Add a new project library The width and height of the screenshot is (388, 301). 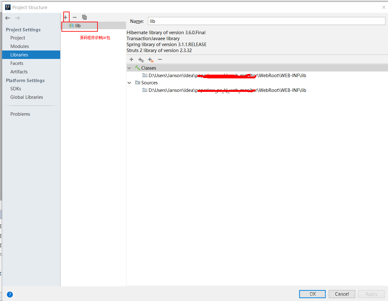[66, 17]
